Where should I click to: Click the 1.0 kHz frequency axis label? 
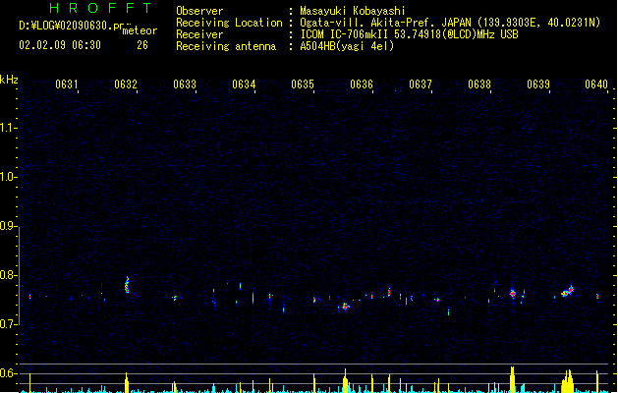tap(8, 177)
